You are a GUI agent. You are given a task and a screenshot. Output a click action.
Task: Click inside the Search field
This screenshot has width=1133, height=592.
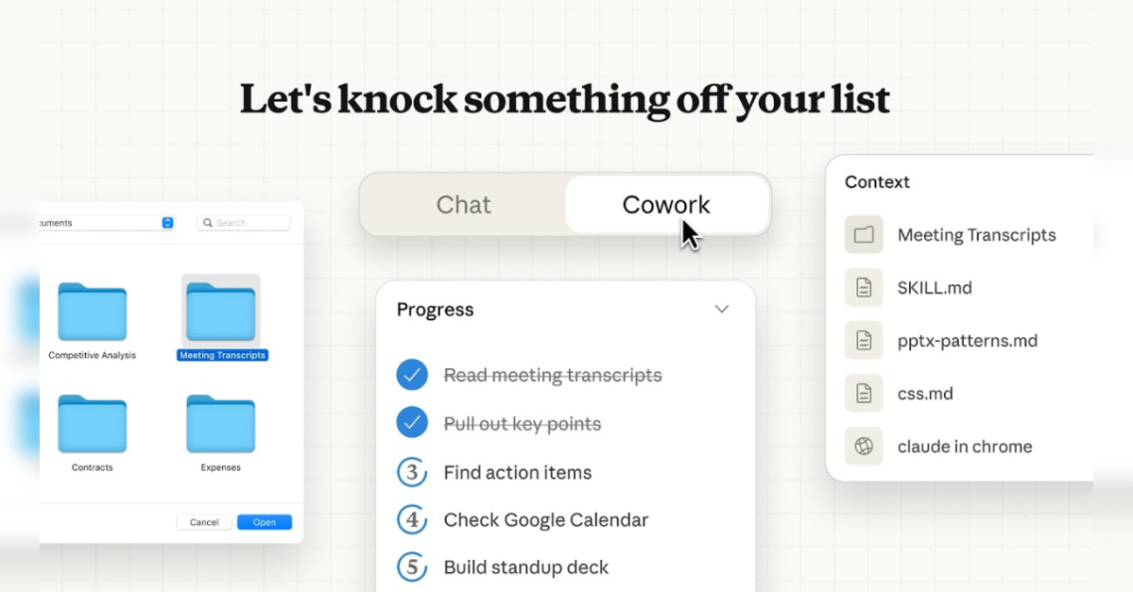244,222
